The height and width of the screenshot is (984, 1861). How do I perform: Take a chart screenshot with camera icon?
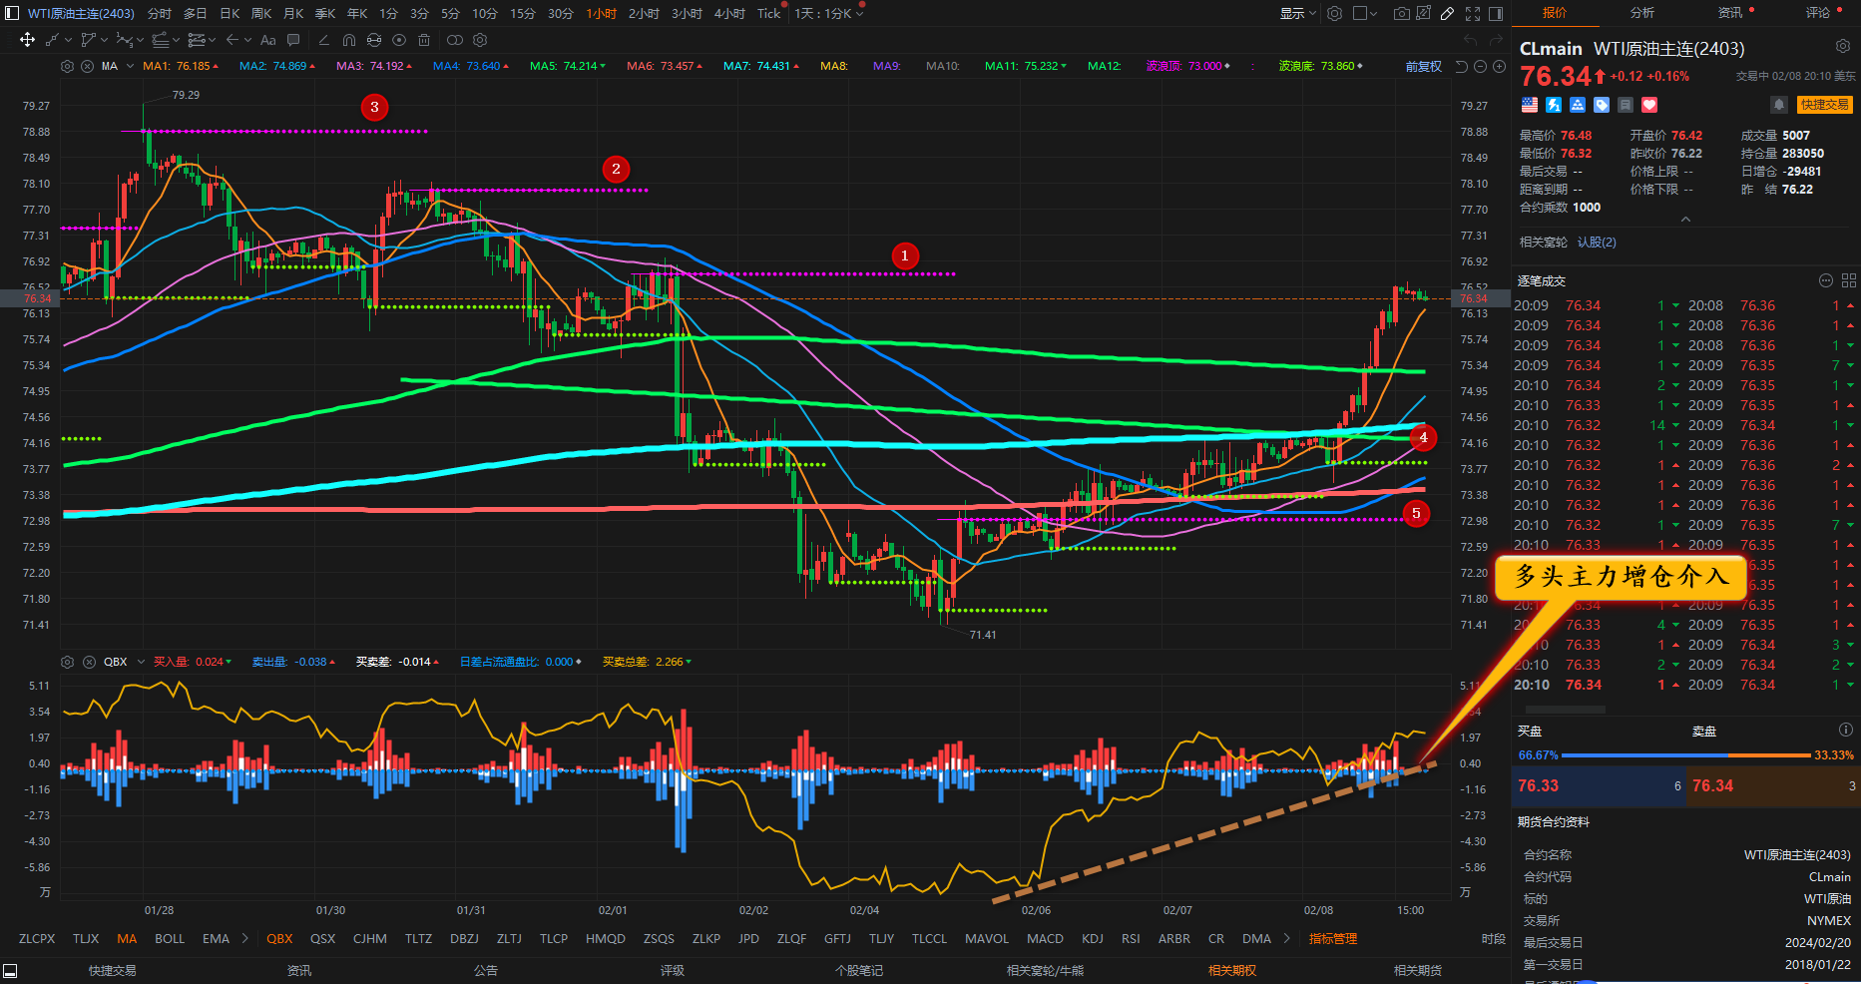(1402, 13)
